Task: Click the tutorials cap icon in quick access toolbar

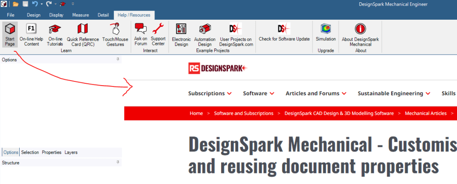Action: 62,5
